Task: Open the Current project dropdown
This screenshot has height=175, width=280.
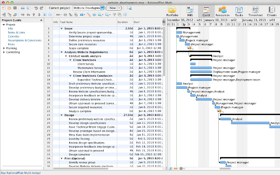Action: (x=102, y=8)
